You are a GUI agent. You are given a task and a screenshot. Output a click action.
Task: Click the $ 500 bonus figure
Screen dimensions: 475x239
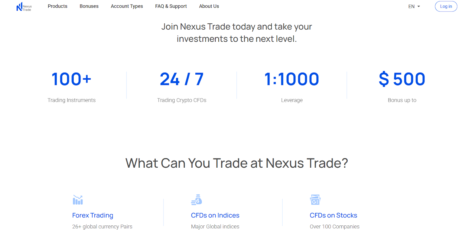(402, 79)
